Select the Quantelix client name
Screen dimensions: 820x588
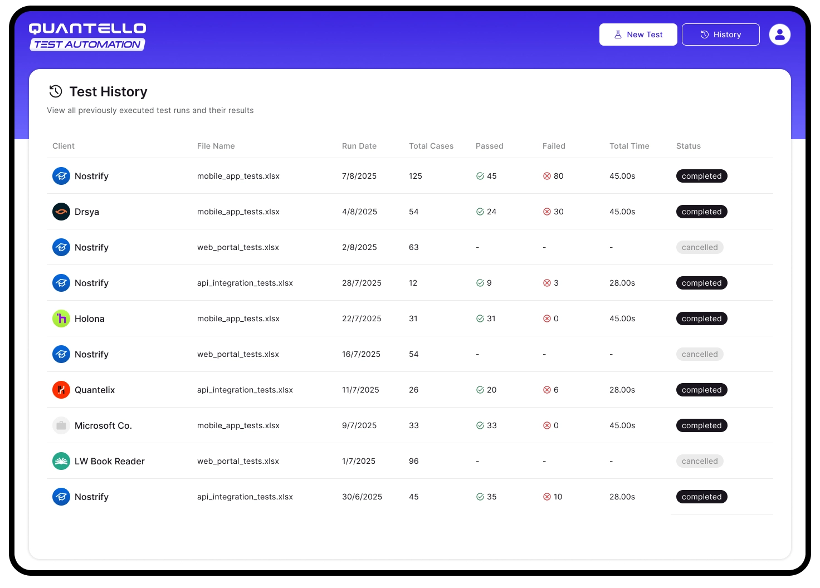click(x=95, y=390)
